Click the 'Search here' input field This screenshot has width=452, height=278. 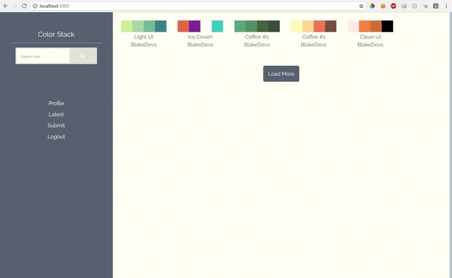pyautogui.click(x=43, y=56)
